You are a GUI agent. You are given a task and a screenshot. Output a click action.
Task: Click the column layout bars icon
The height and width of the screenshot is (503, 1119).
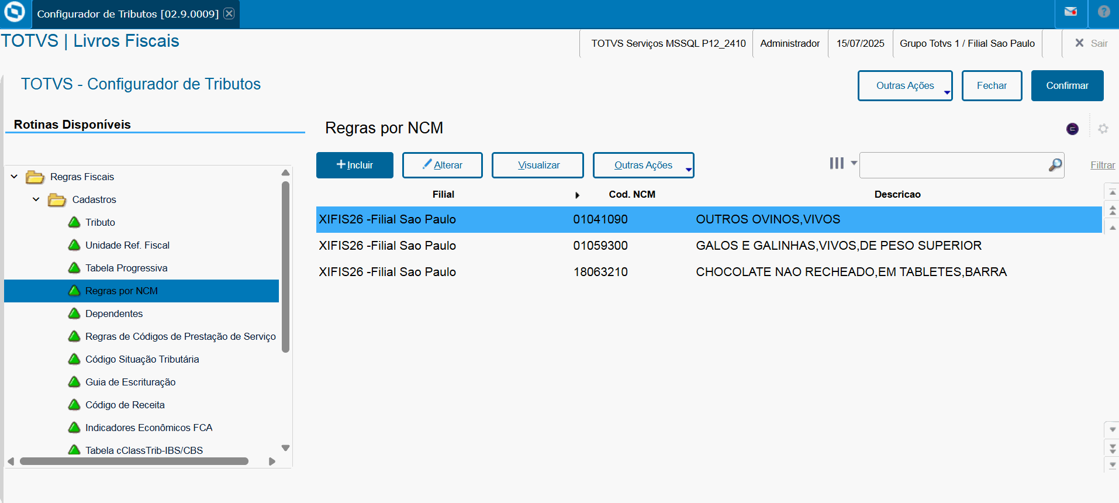tap(837, 163)
